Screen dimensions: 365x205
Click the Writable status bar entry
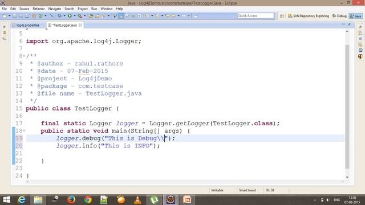click(x=217, y=190)
